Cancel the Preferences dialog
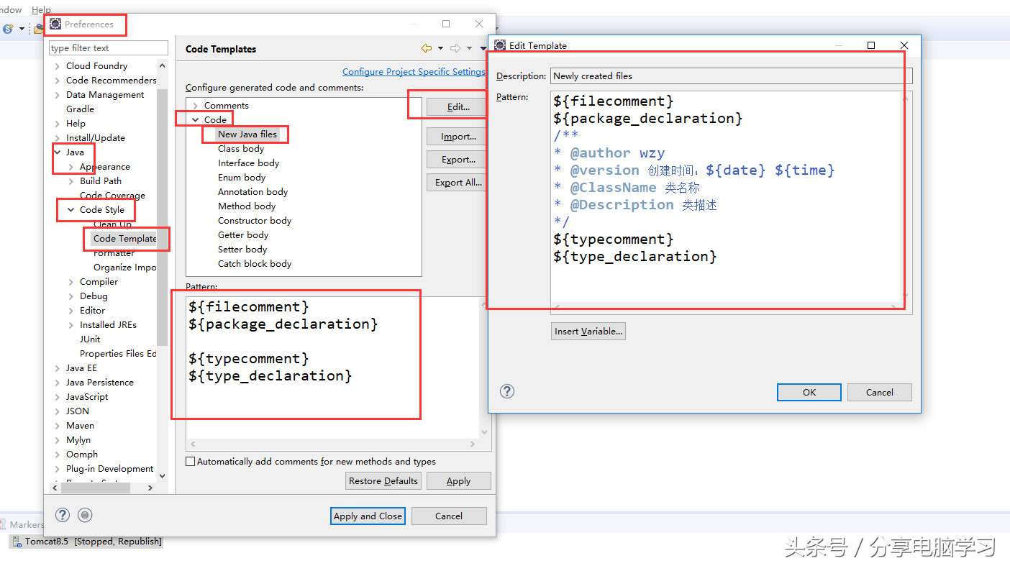The width and height of the screenshot is (1010, 566). (x=448, y=516)
